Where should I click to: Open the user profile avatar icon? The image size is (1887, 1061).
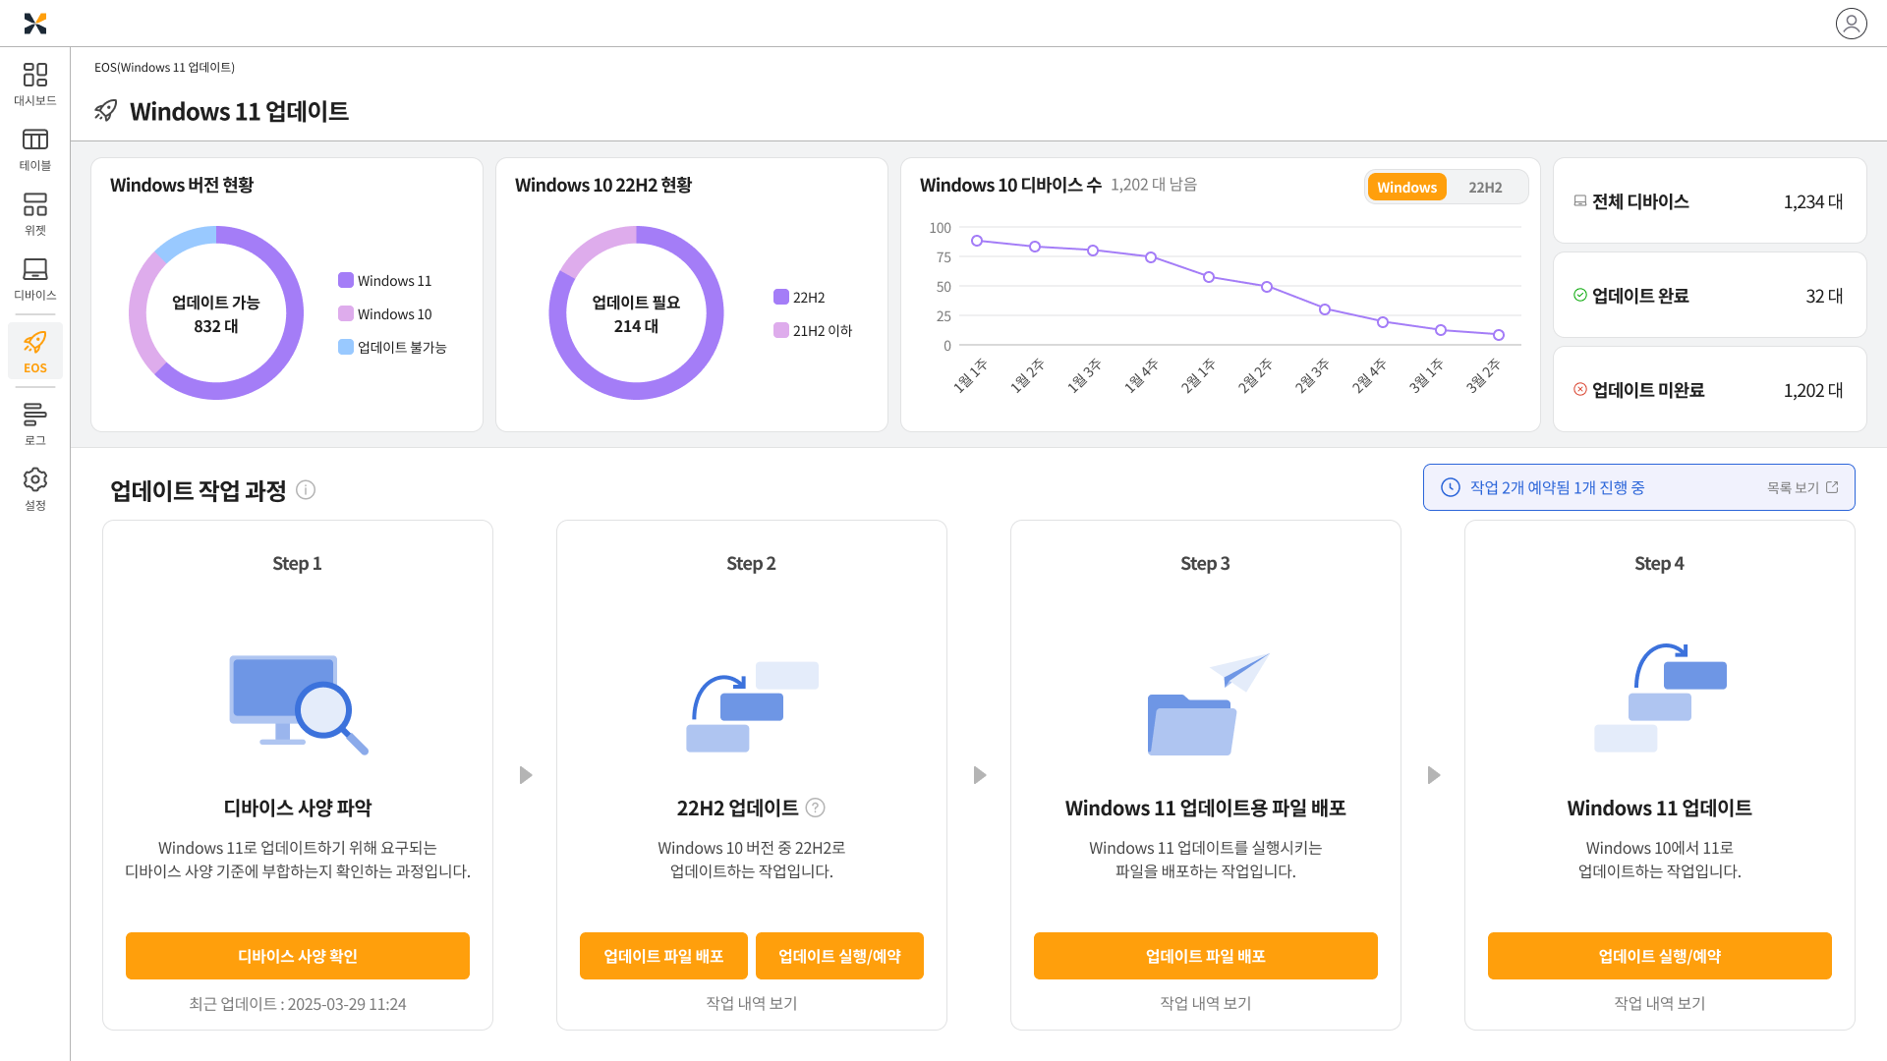1852,24
